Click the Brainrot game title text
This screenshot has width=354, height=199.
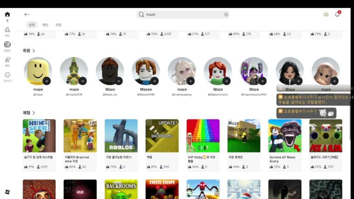(77, 159)
